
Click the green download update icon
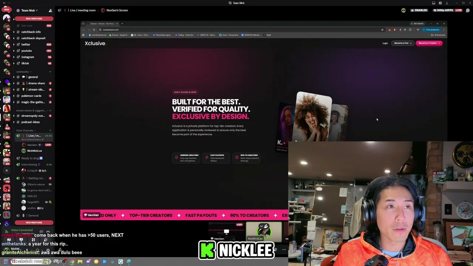(x=447, y=3)
